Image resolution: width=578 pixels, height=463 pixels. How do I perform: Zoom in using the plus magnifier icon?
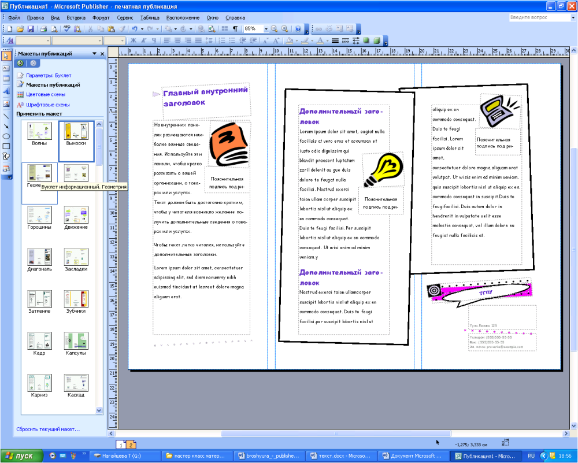click(x=284, y=29)
